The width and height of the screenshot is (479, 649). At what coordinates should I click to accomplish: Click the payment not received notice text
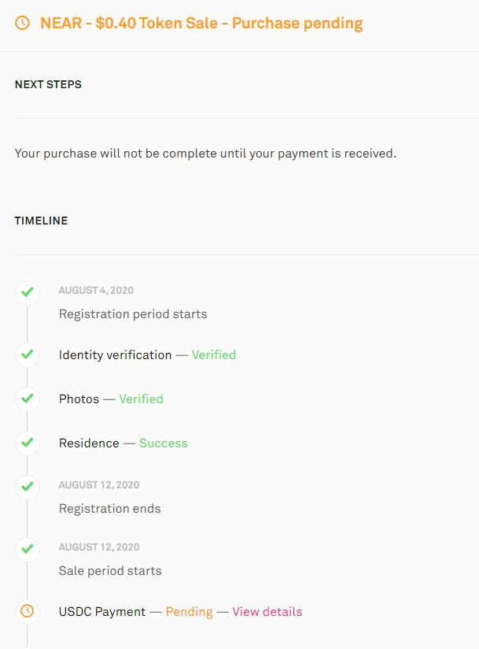pos(205,154)
